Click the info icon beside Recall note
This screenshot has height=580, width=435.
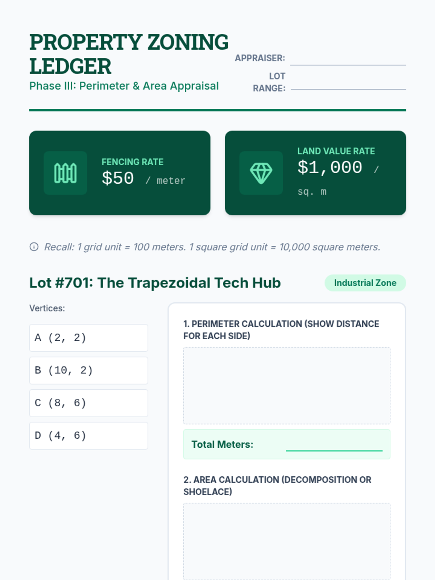34,247
